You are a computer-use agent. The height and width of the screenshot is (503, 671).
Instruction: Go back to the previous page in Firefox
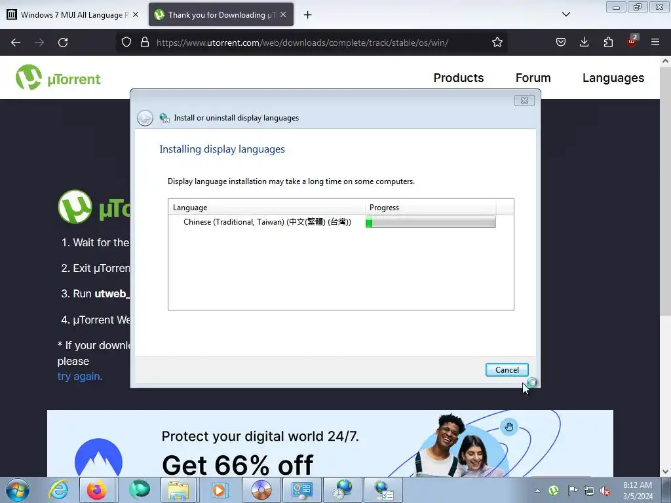click(16, 43)
